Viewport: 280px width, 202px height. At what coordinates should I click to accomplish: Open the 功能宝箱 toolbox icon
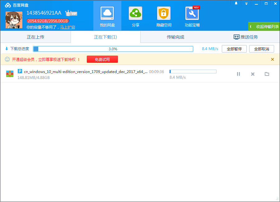pyautogui.click(x=192, y=13)
